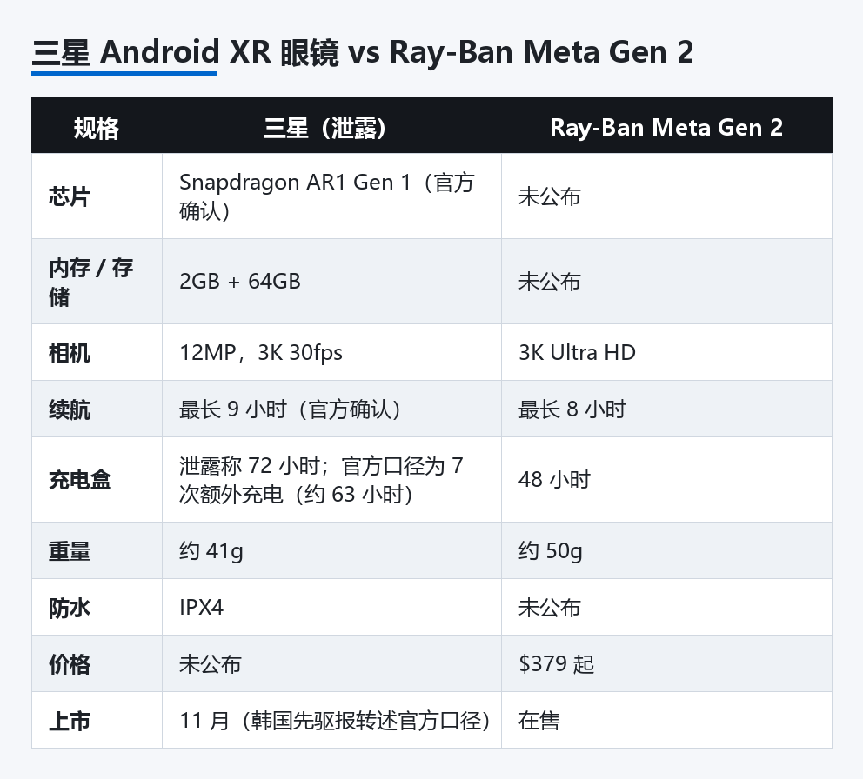Click the 最长 9 小时（官方确认）cell
The image size is (863, 779).
point(331,409)
